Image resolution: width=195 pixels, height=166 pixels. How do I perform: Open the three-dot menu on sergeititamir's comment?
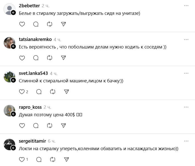click(x=186, y=141)
